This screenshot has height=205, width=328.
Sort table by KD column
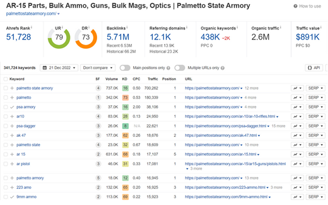click(125, 79)
